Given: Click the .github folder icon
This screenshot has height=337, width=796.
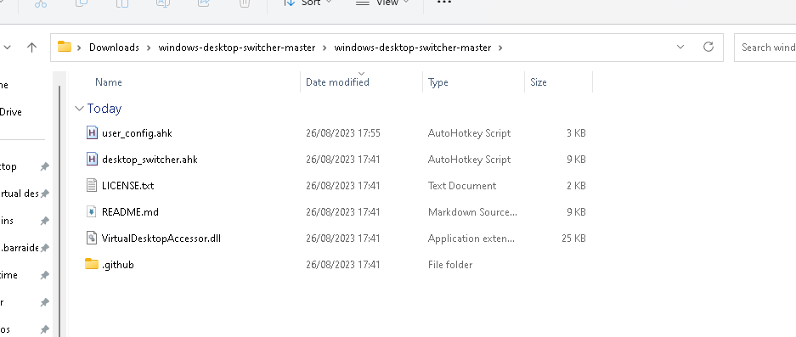Looking at the screenshot, I should click(92, 264).
